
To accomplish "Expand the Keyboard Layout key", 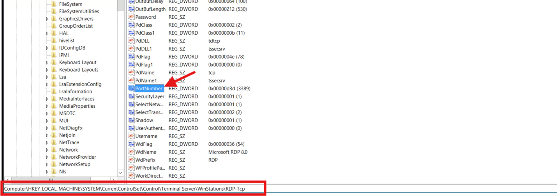I will (x=47, y=63).
